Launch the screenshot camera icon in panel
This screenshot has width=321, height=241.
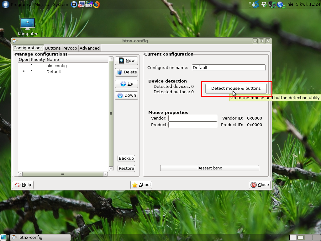point(89,4)
